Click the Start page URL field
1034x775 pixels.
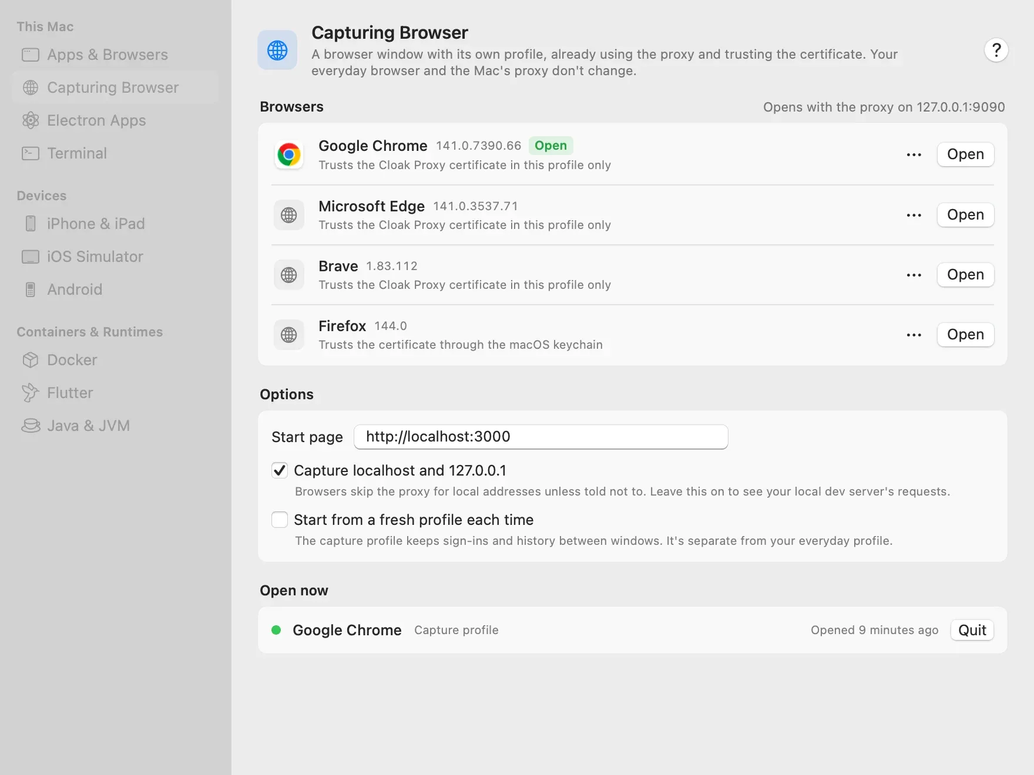click(x=540, y=437)
